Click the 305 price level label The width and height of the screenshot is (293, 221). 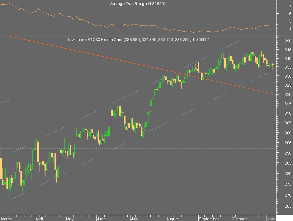tap(288, 123)
